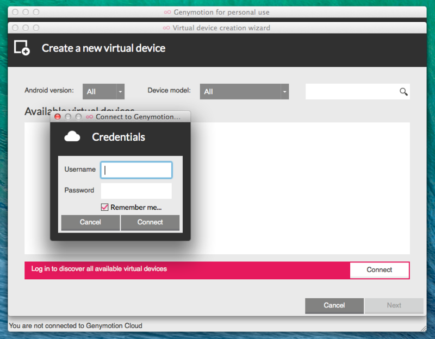Click the search magnifier icon
435x339 pixels.
click(x=403, y=92)
